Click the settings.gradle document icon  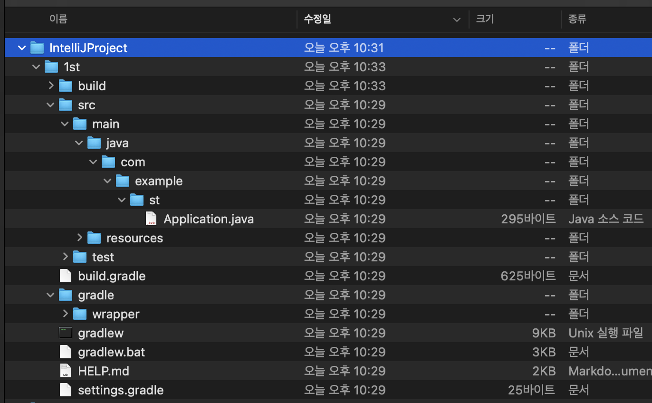pyautogui.click(x=66, y=390)
